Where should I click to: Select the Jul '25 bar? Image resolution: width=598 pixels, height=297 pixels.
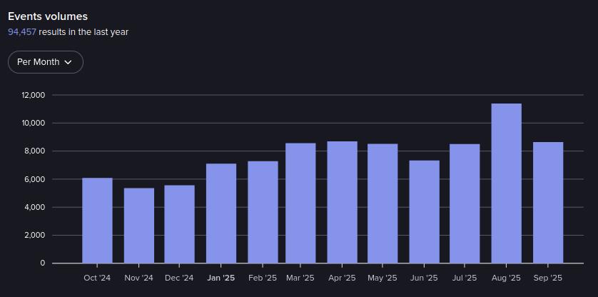point(465,203)
